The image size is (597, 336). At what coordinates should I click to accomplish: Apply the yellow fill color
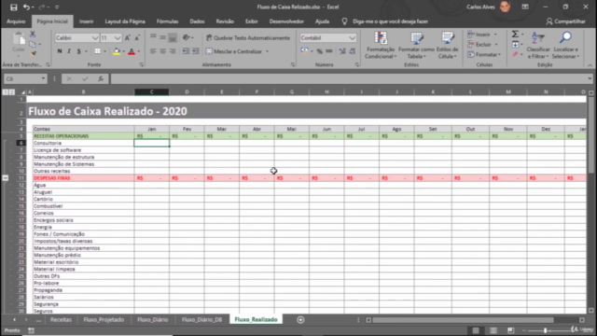117,51
